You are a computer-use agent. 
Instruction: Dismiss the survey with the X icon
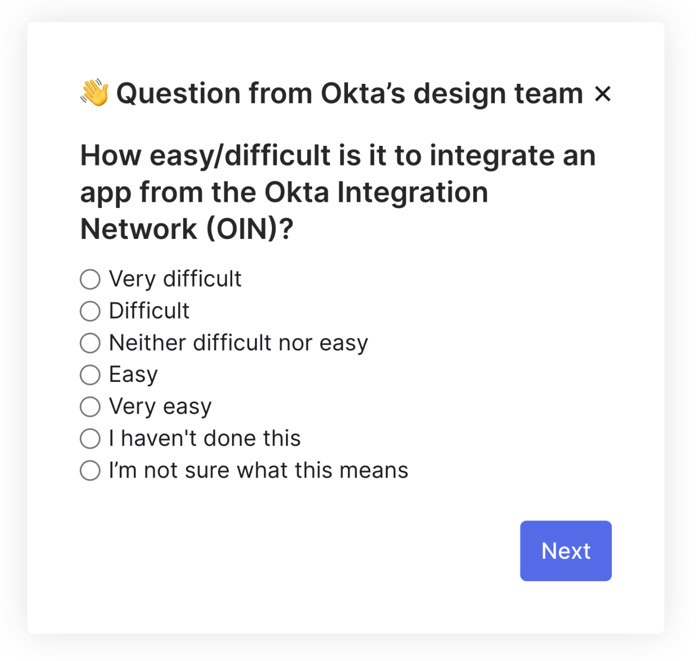(x=604, y=94)
